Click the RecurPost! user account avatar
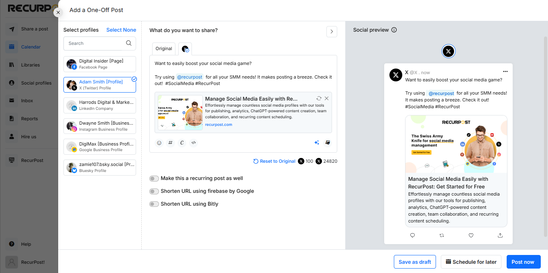The image size is (548, 273). (x=12, y=262)
